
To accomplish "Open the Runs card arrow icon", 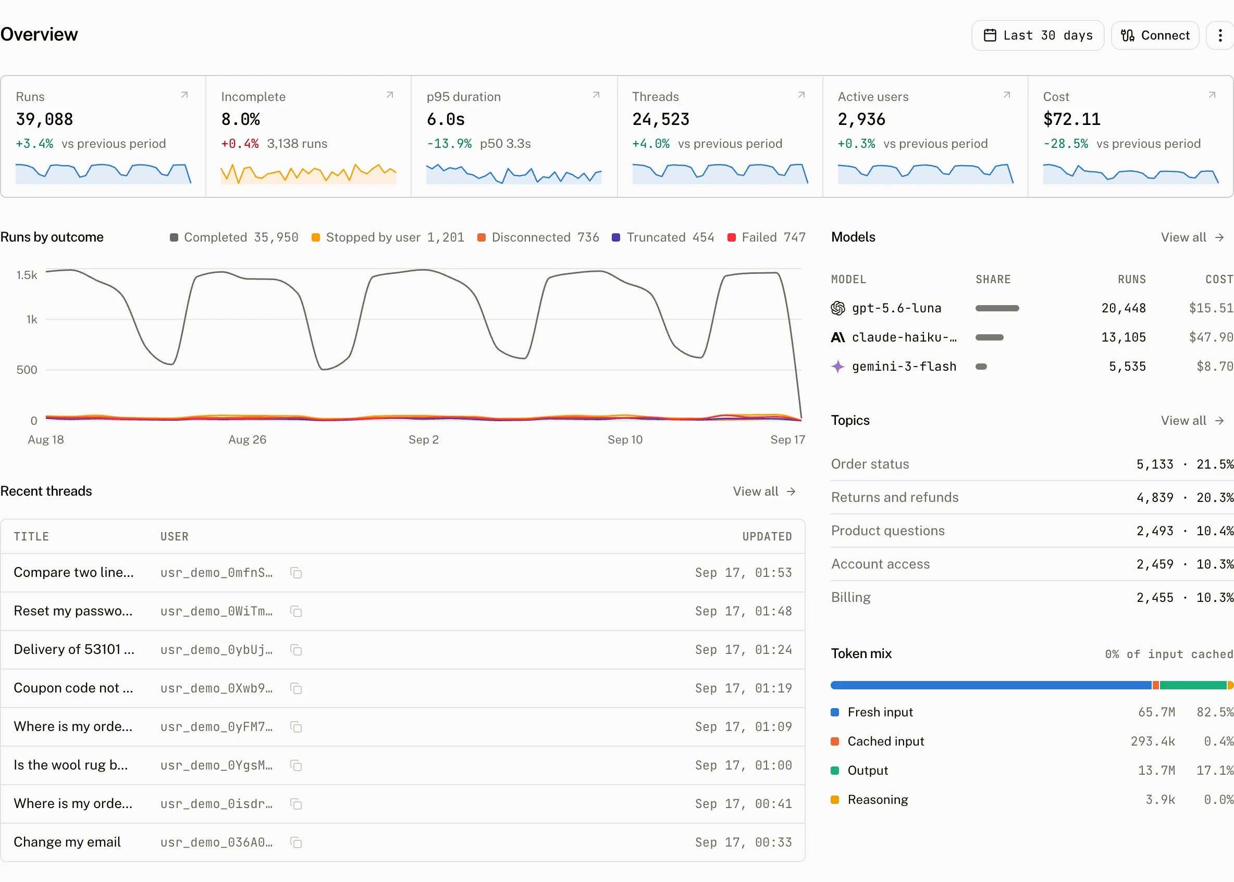I will (184, 95).
